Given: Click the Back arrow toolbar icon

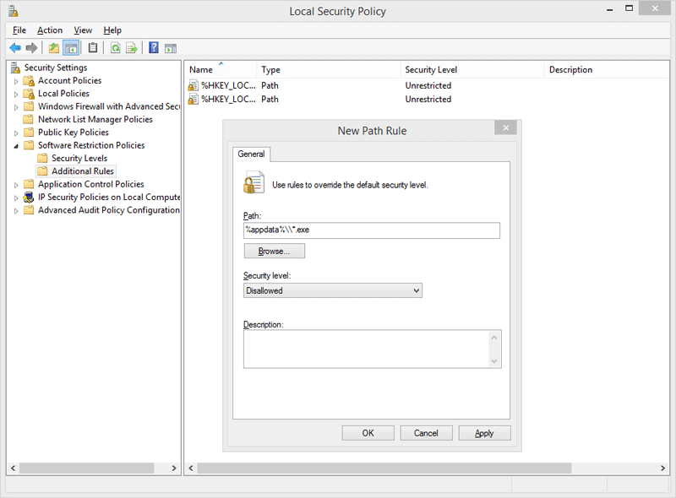Looking at the screenshot, I should (x=14, y=48).
